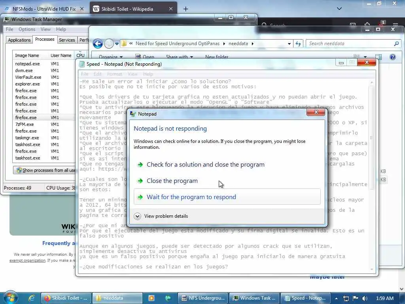Switch to Windows Task Manager taskbar button
Screen dimensions: 405x304
(x=254, y=298)
